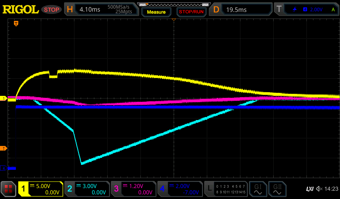
Task: Open the red grid function navigation menu
Action: (x=9, y=189)
